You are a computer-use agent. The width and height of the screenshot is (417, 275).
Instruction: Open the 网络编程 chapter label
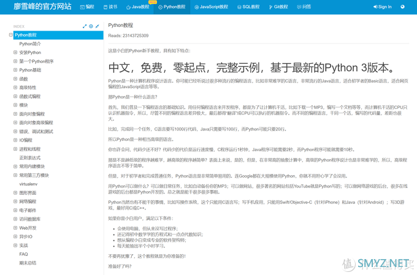click(28, 202)
